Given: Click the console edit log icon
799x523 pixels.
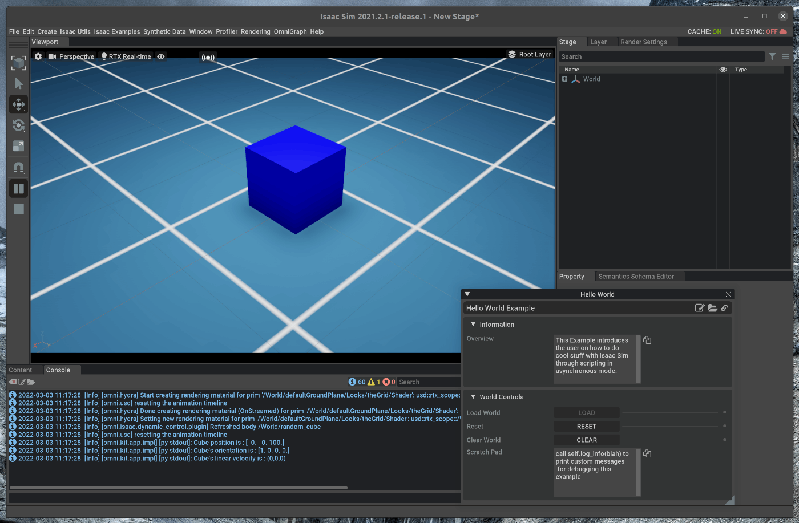Looking at the screenshot, I should pos(22,382).
